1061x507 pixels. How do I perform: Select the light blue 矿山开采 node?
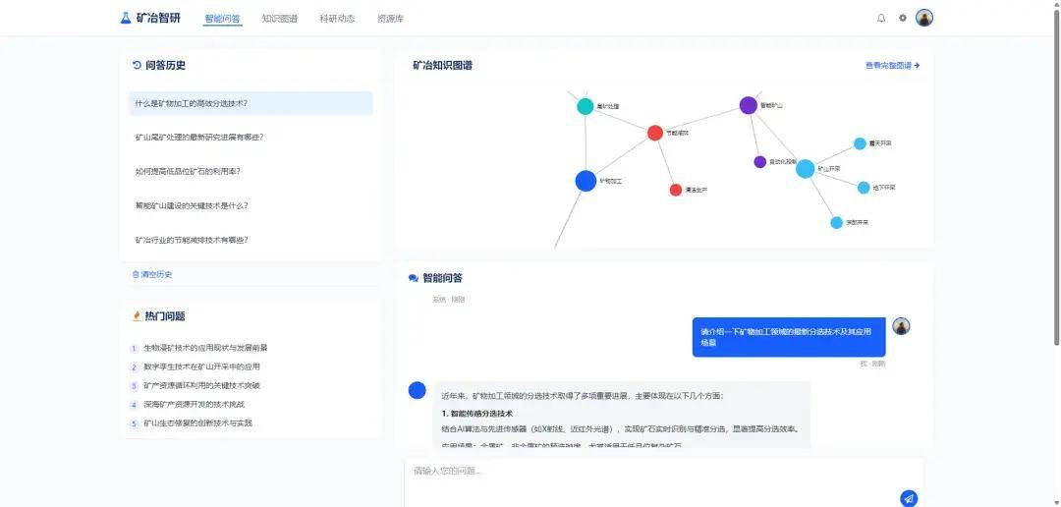click(x=805, y=169)
